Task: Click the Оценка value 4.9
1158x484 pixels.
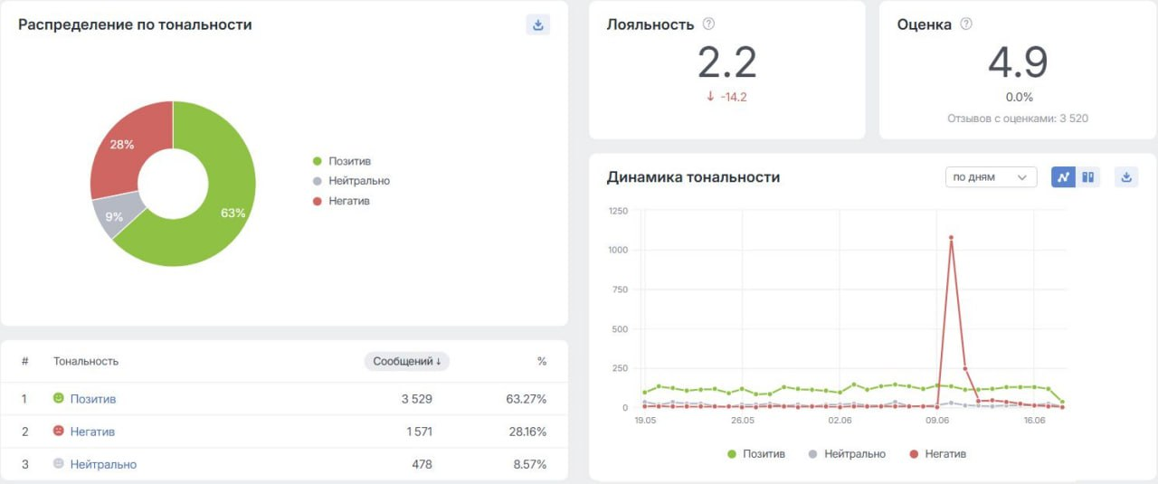Action: click(1018, 63)
